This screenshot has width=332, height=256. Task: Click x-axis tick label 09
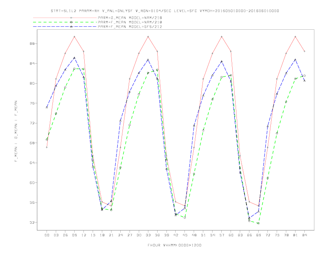74,235
